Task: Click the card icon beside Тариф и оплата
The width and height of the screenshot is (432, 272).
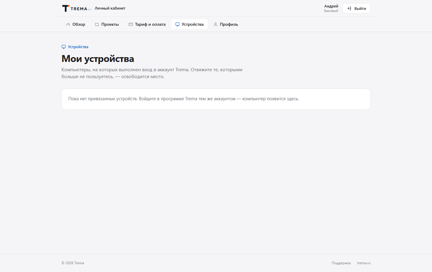Action: point(131,25)
